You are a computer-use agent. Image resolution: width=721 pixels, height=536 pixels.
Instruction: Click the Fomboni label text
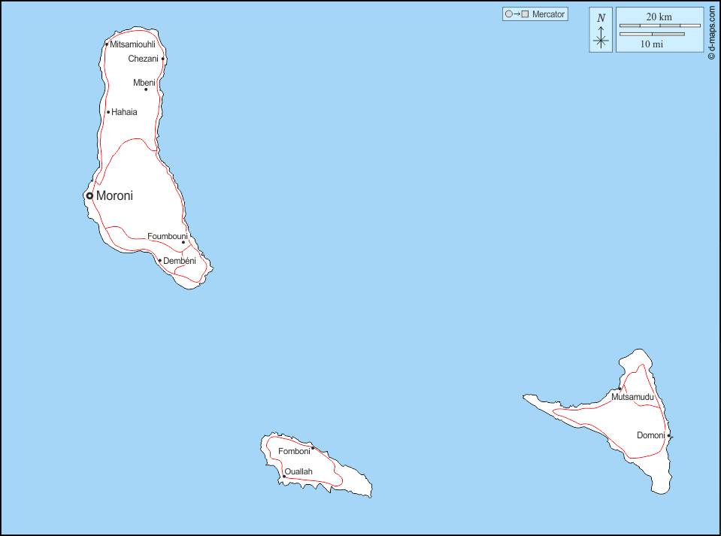pos(294,451)
